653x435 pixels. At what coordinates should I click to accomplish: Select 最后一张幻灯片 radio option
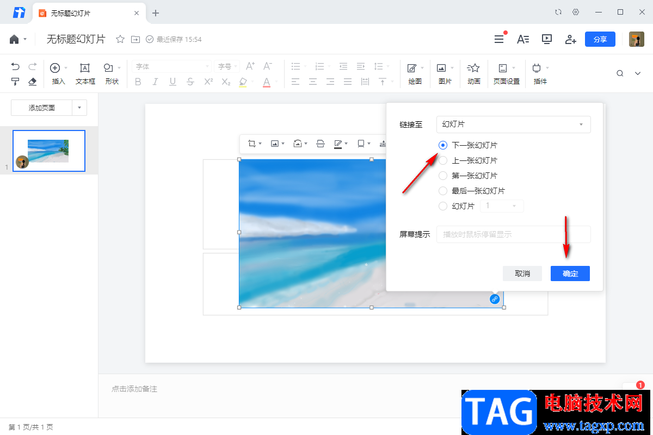pos(443,191)
